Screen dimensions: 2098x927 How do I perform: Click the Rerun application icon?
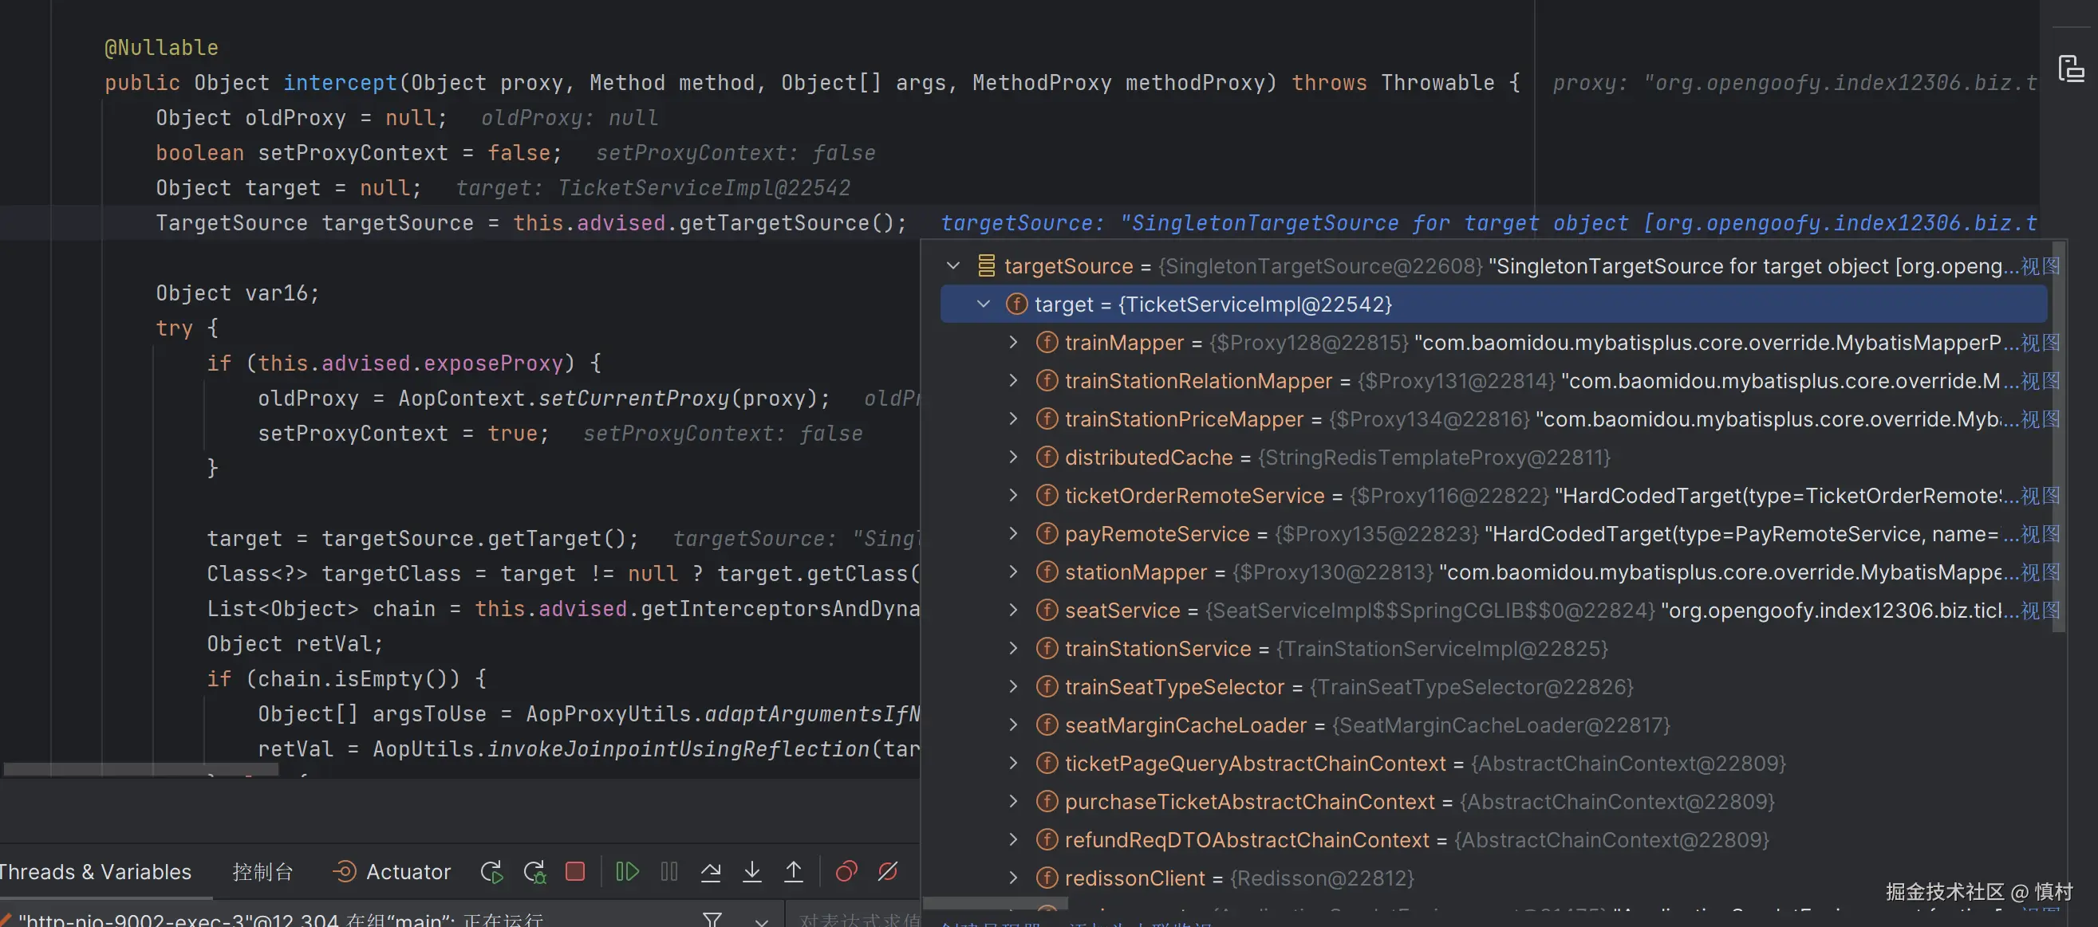tap(491, 872)
